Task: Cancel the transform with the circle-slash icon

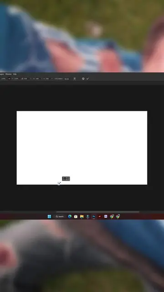Action: point(83,78)
